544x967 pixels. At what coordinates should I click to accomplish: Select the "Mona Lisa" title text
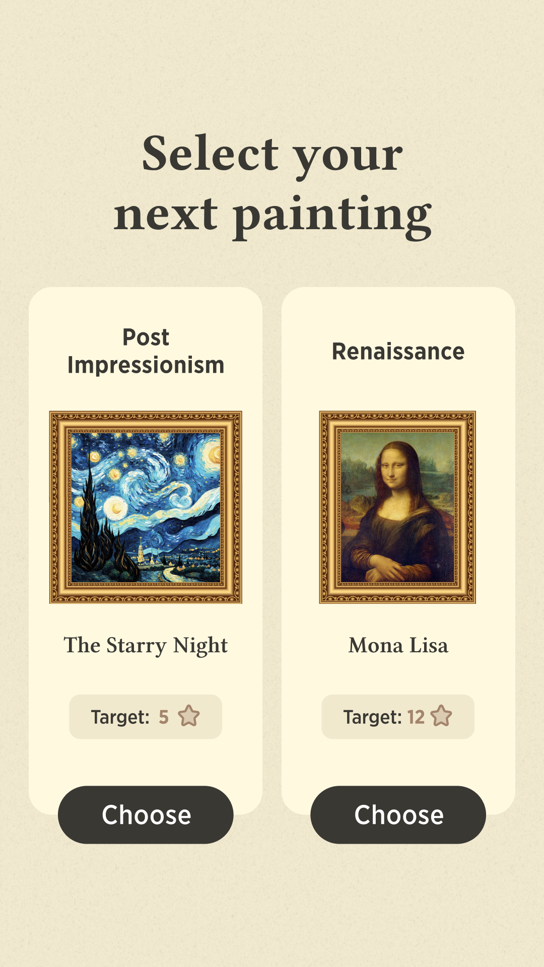tap(398, 645)
